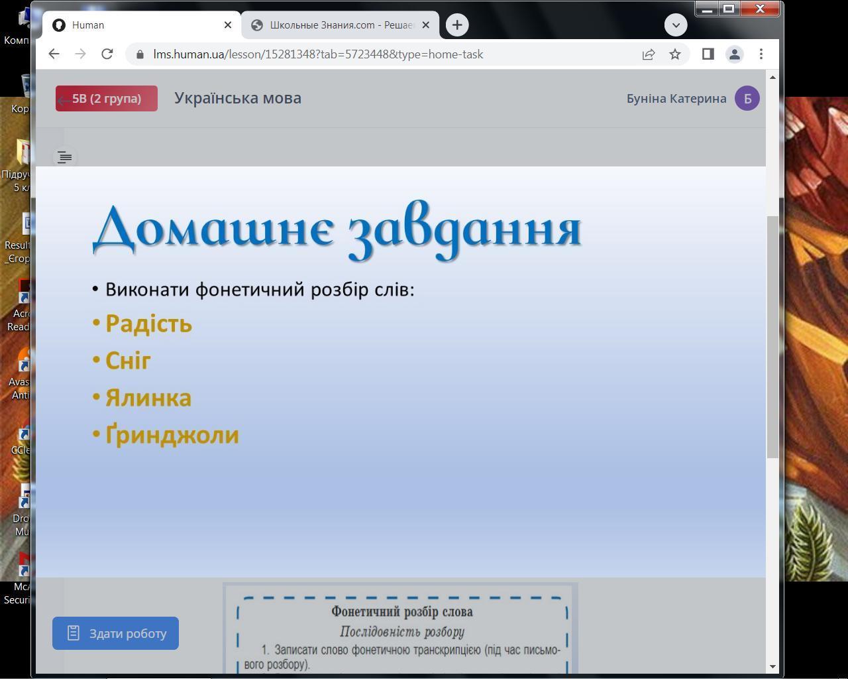848x679 pixels.
Task: Submit work with Здати роботу button
Action: pos(115,633)
